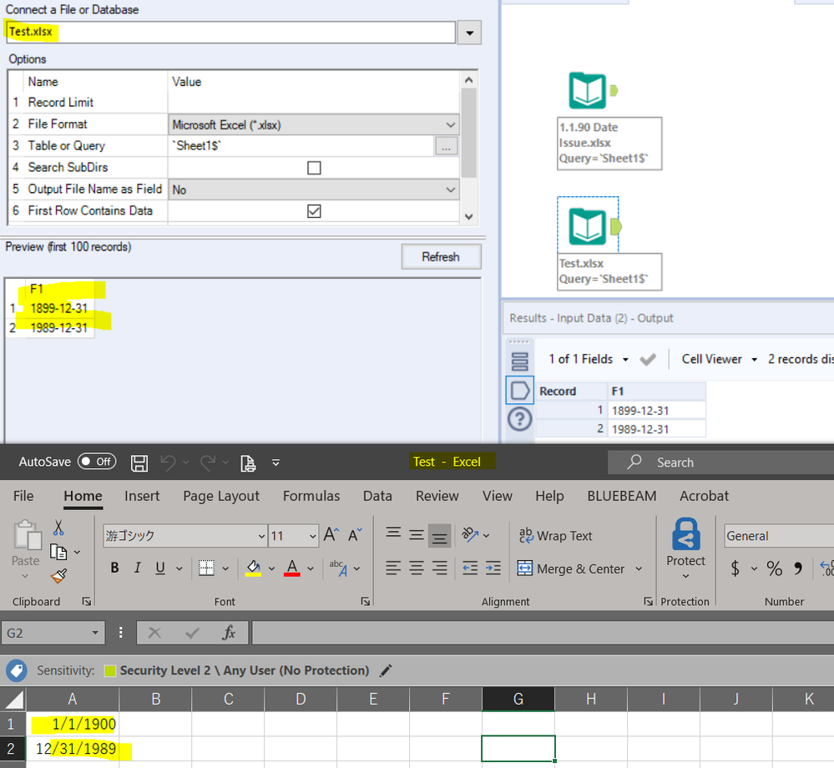Open the Data ribbon tab
The width and height of the screenshot is (834, 768).
click(x=377, y=496)
